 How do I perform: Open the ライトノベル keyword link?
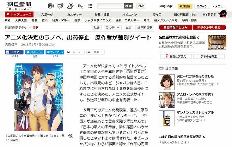click(135, 66)
